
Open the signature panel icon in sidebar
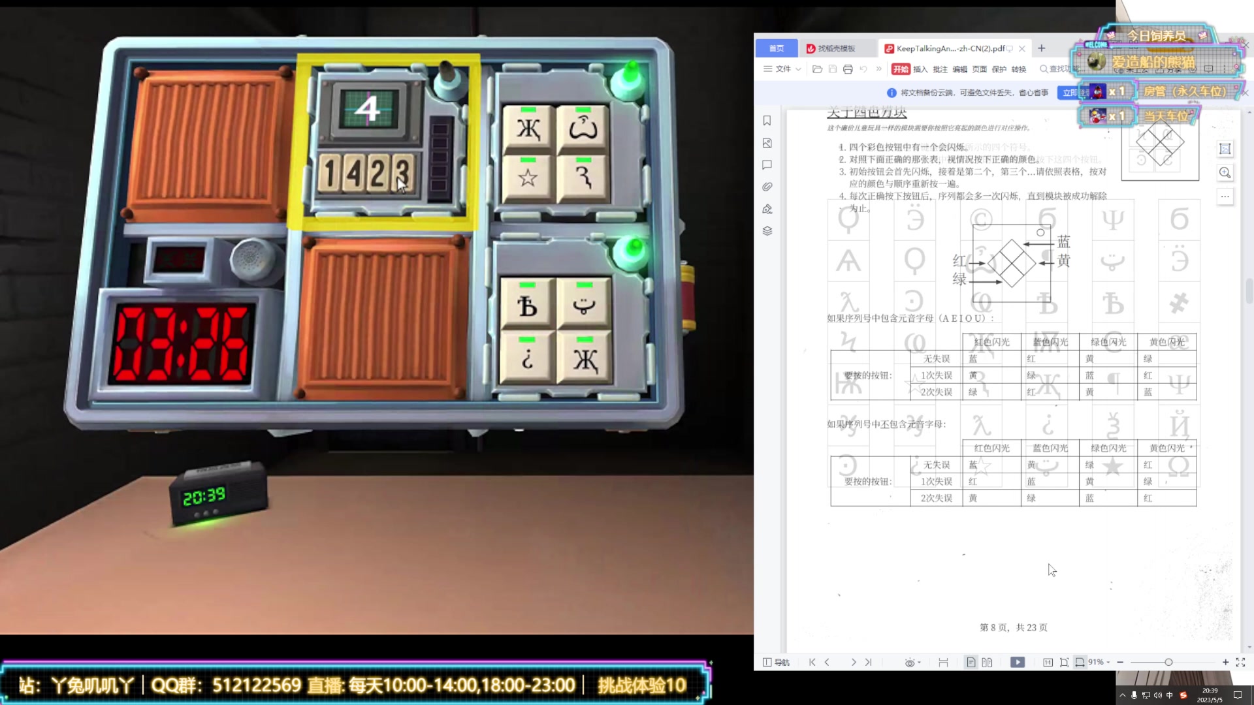point(767,209)
